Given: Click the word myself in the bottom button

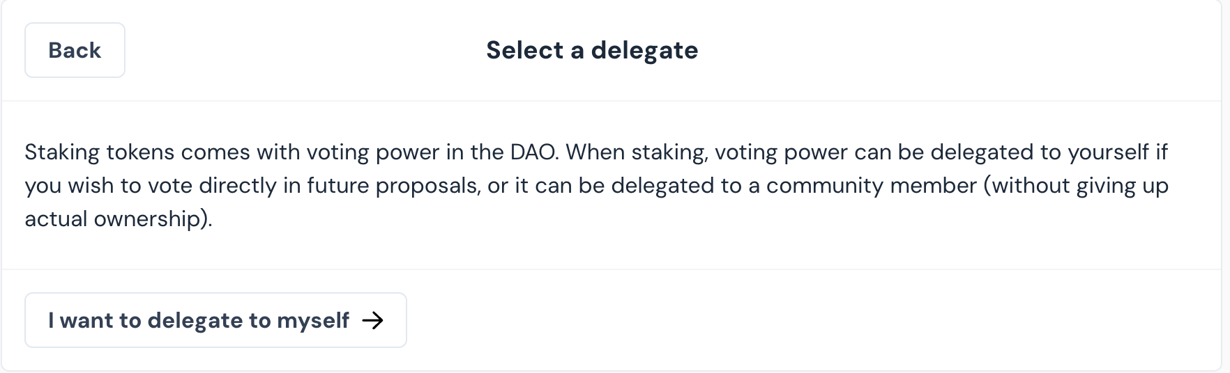Looking at the screenshot, I should coord(313,321).
